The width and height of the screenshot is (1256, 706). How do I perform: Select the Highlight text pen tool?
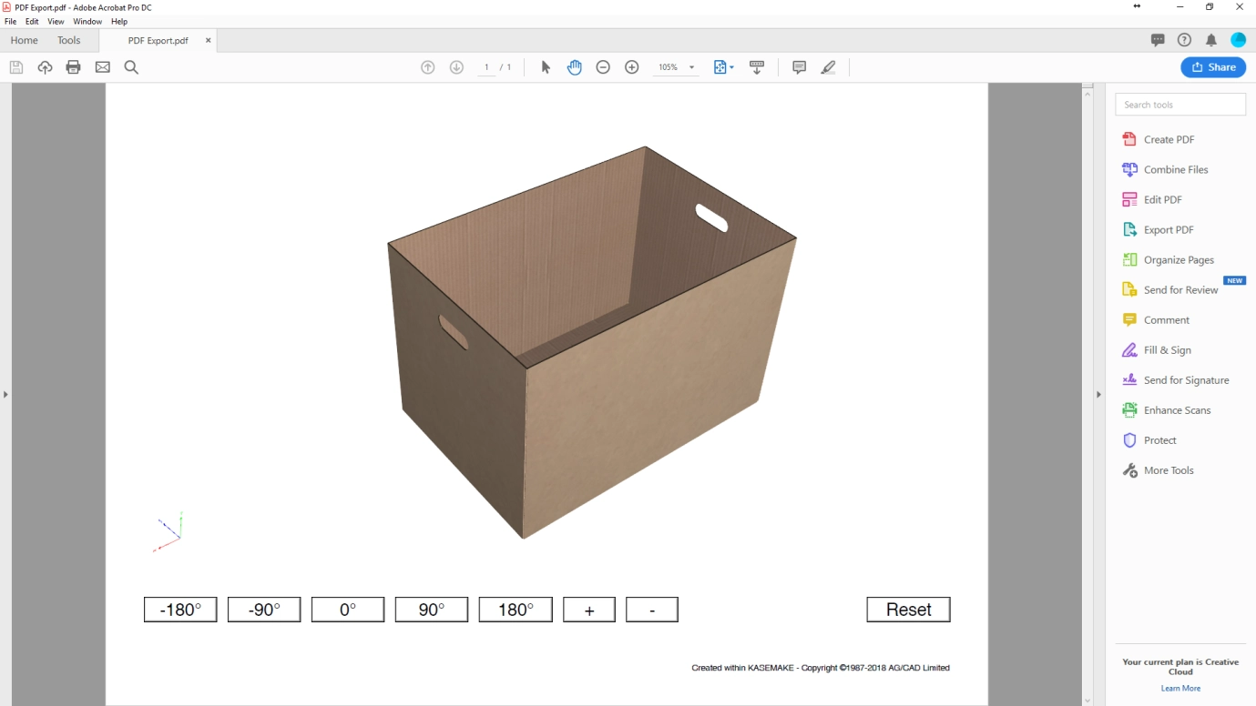point(828,67)
